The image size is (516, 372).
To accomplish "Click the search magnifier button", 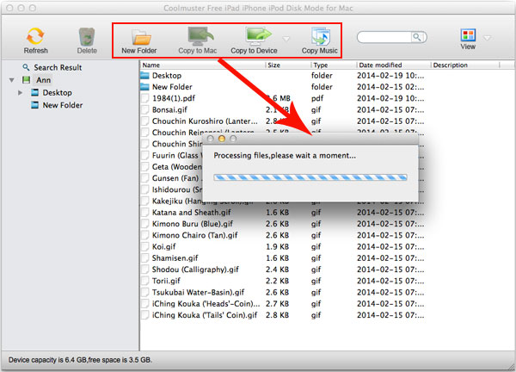I will [417, 37].
